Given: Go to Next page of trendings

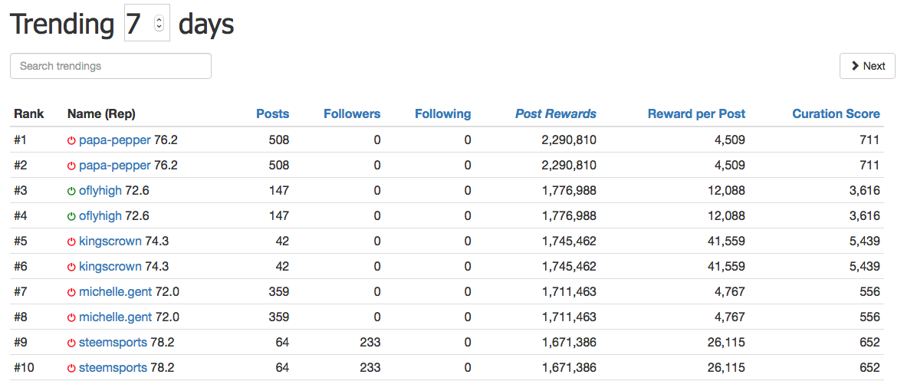Looking at the screenshot, I should 868,66.
